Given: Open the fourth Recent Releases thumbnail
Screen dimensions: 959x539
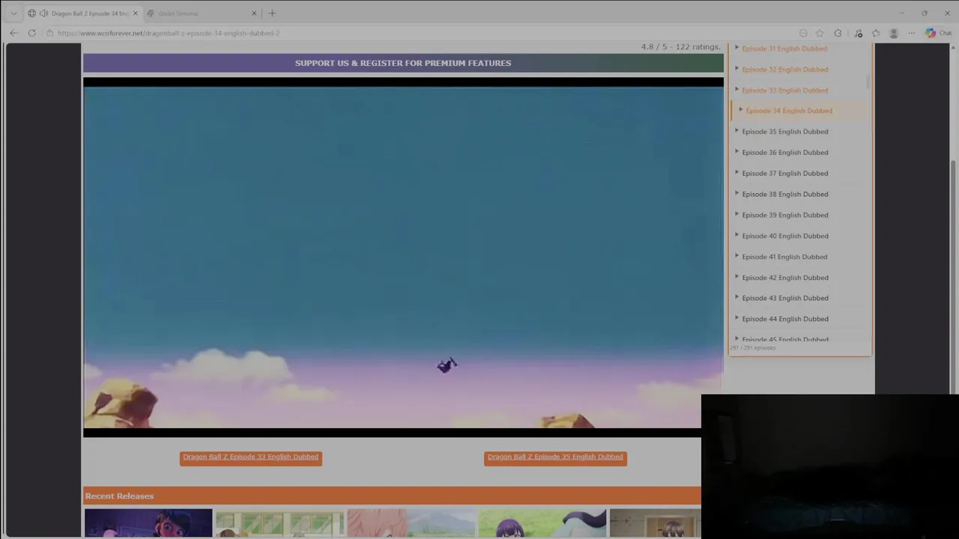Looking at the screenshot, I should pyautogui.click(x=542, y=523).
